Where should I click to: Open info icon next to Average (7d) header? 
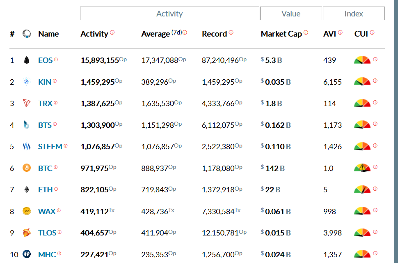(x=185, y=32)
